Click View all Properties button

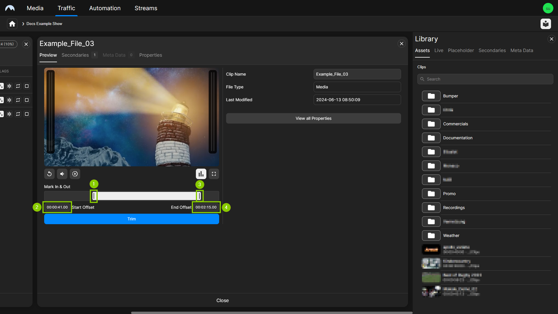coord(313,118)
